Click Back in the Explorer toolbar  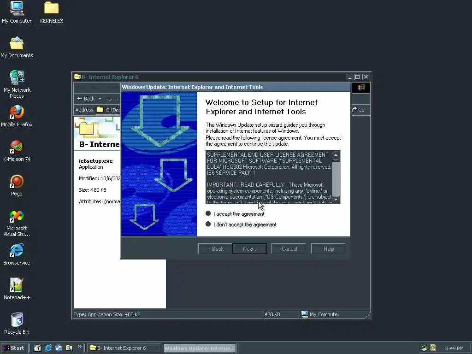click(x=86, y=99)
